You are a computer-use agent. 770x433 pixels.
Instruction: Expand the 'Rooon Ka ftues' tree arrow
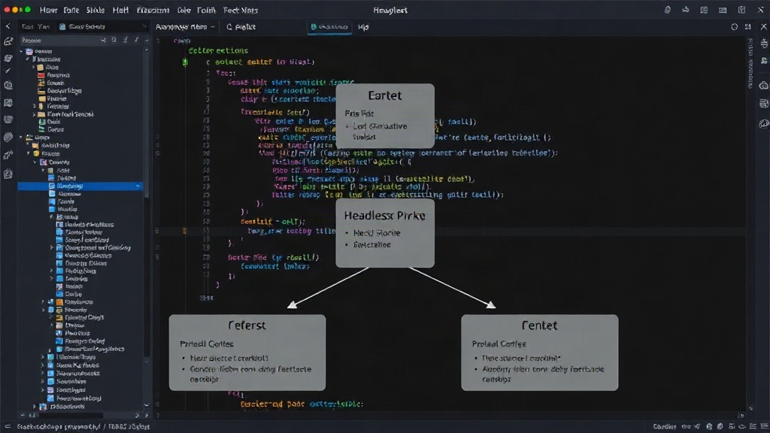pyautogui.click(x=43, y=365)
